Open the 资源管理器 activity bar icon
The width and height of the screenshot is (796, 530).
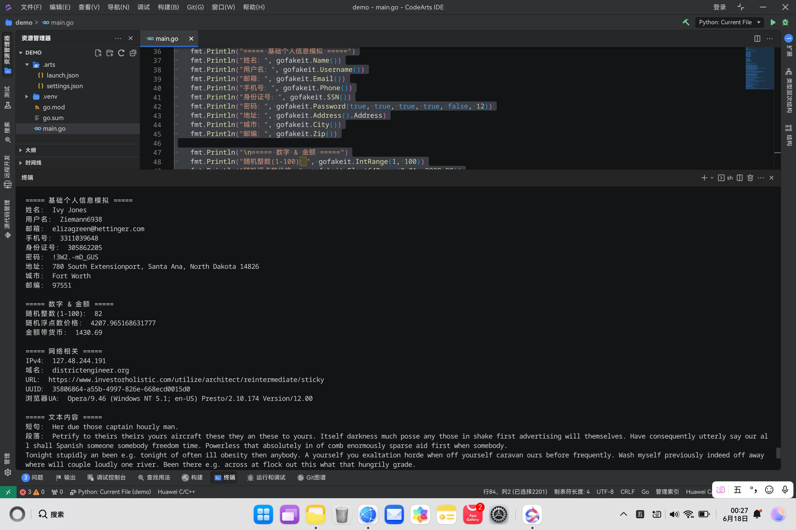[7, 55]
